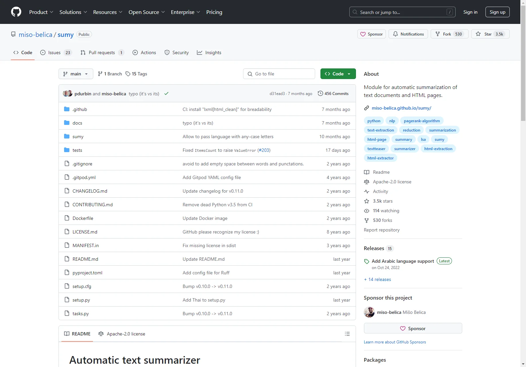Click the search magnifier icon in header
This screenshot has width=526, height=367.
click(x=355, y=12)
